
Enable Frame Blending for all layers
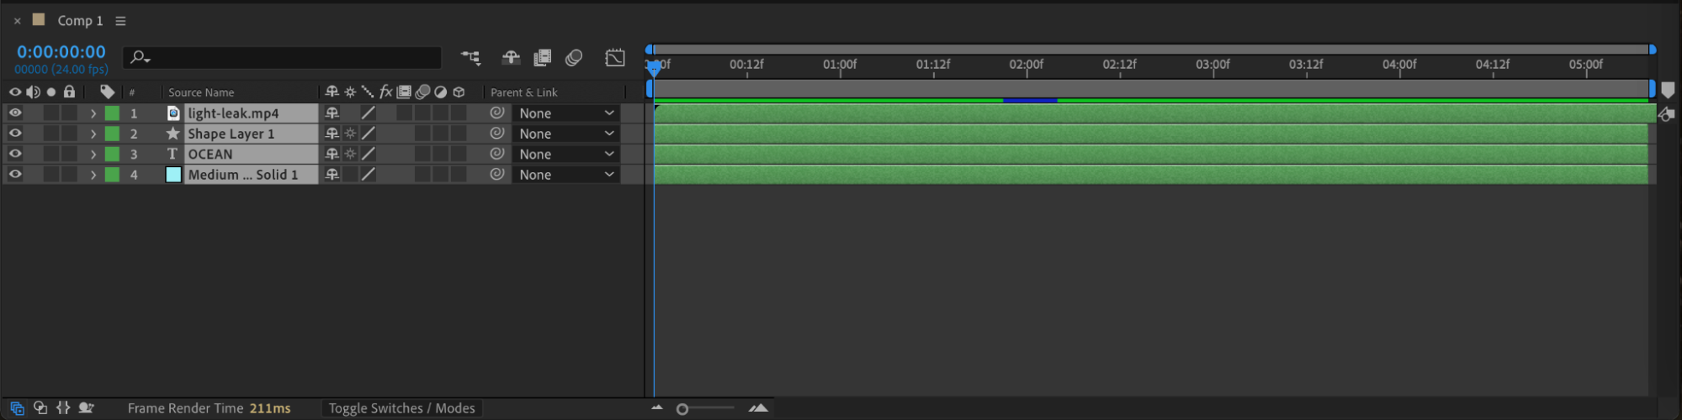pos(543,57)
